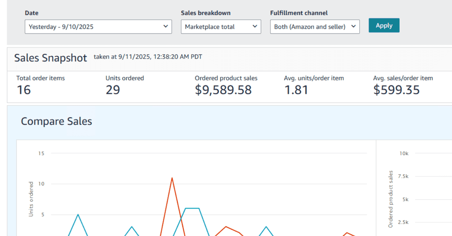Select the Avg. units/order item value 1.81

pos(297,90)
